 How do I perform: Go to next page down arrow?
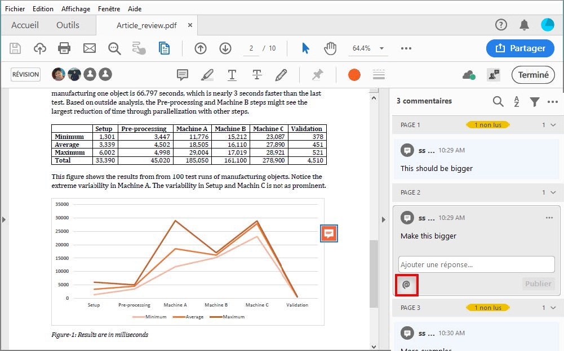click(x=225, y=48)
